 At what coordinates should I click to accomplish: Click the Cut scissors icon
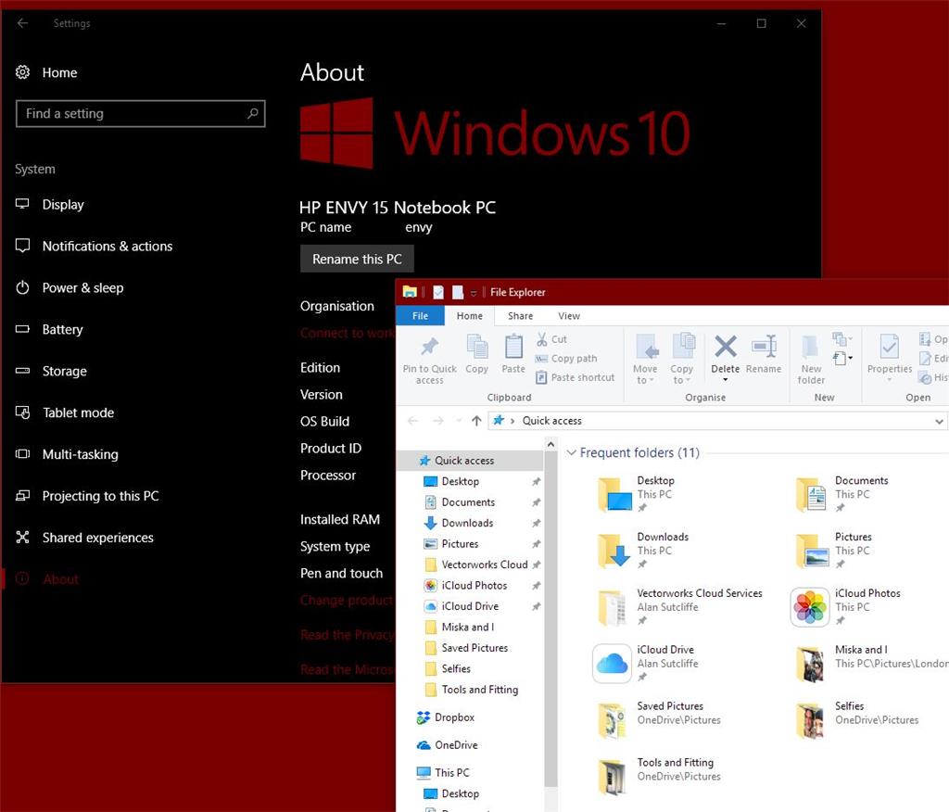click(x=542, y=339)
